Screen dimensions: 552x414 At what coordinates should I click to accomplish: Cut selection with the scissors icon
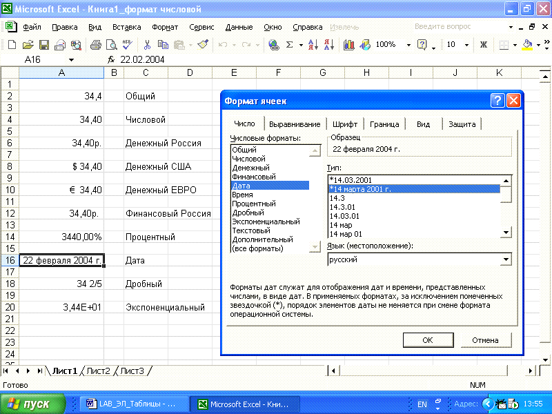[x=147, y=45]
